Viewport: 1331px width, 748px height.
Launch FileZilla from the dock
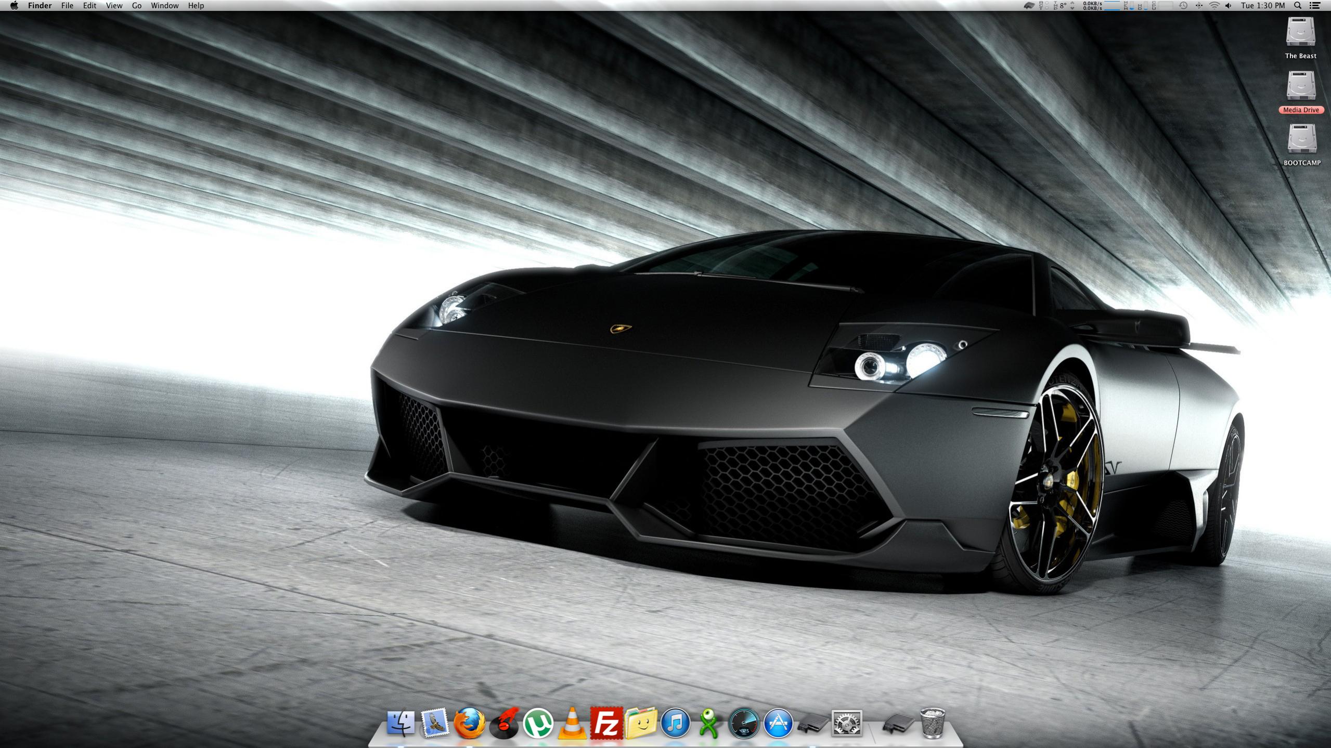point(606,723)
